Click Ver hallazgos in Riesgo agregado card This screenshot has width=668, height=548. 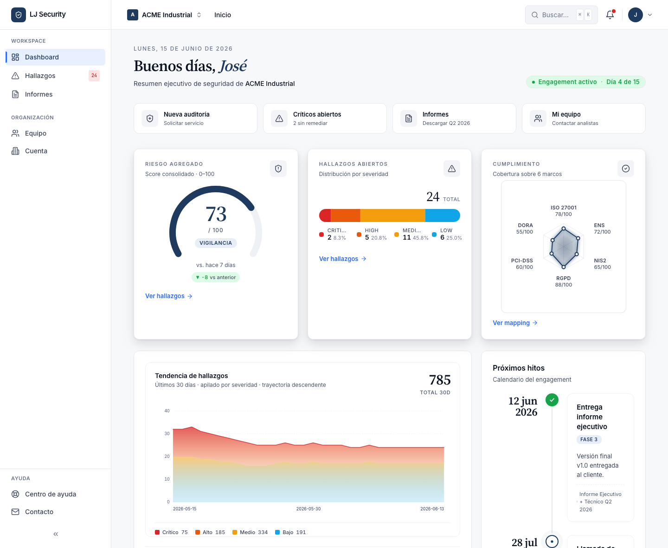coord(169,296)
